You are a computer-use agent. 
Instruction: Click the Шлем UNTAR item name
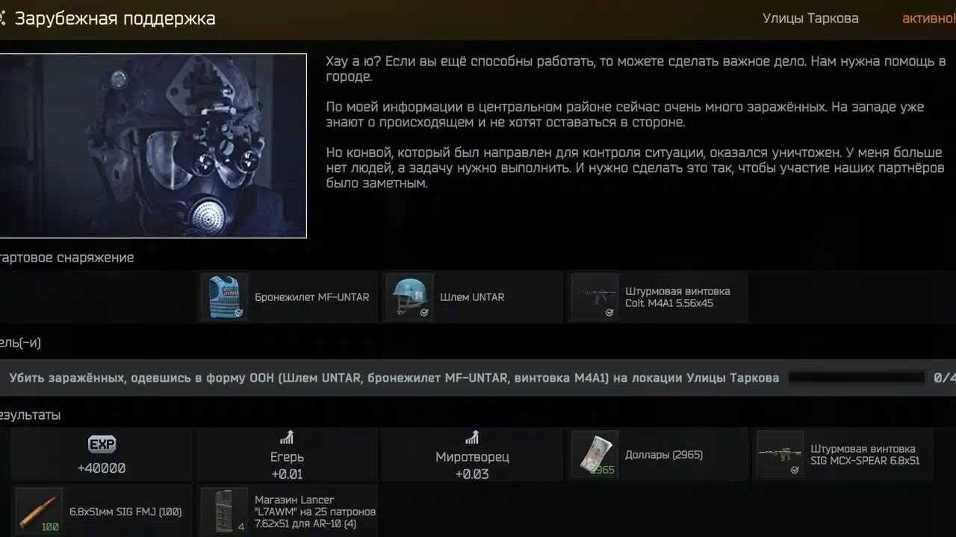(x=472, y=297)
